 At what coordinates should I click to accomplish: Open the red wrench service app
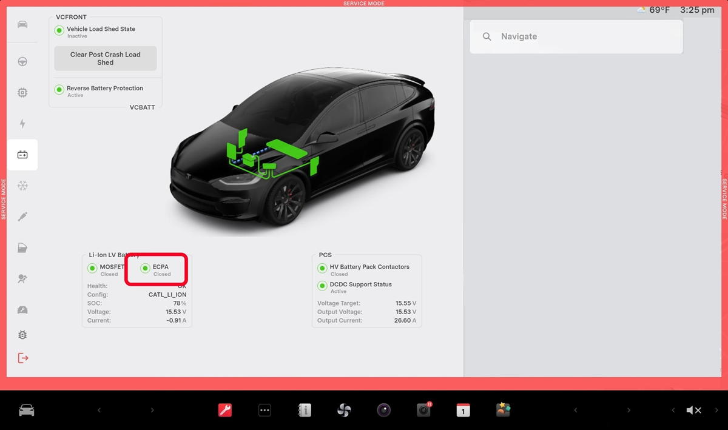(x=224, y=410)
